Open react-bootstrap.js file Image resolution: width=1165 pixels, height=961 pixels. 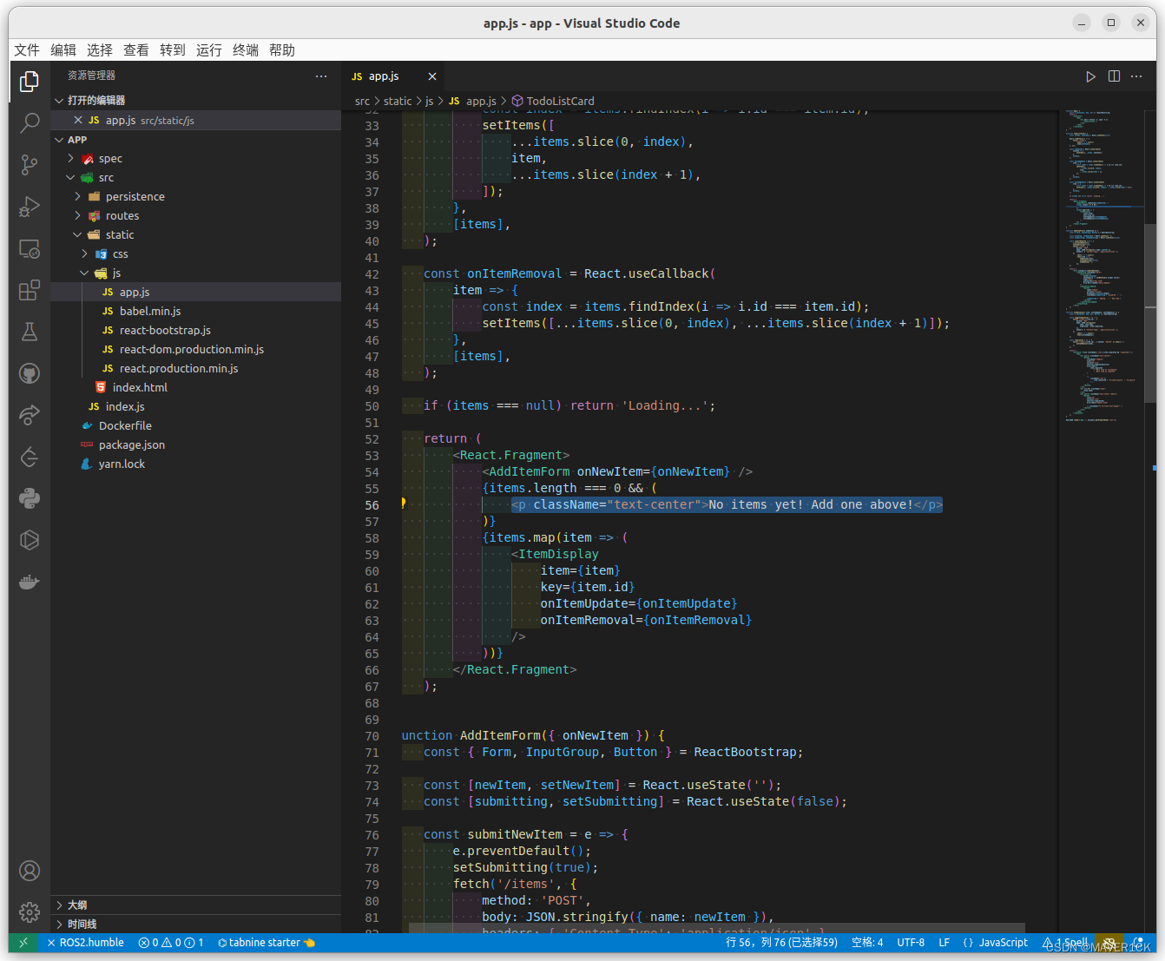click(x=195, y=331)
